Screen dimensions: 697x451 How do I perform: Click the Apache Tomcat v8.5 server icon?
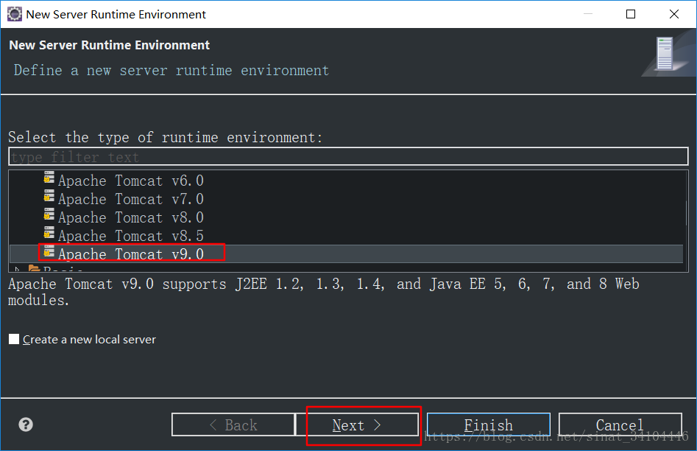[49, 233]
